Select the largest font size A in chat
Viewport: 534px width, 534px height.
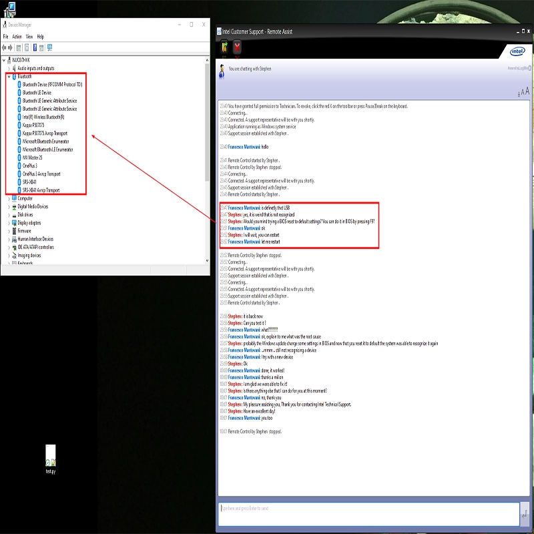527,91
